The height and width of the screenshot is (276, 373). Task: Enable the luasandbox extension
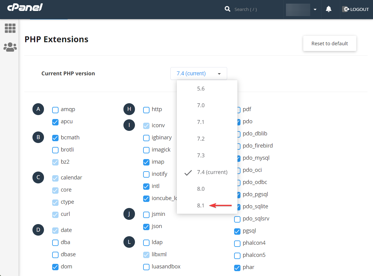coord(146,267)
